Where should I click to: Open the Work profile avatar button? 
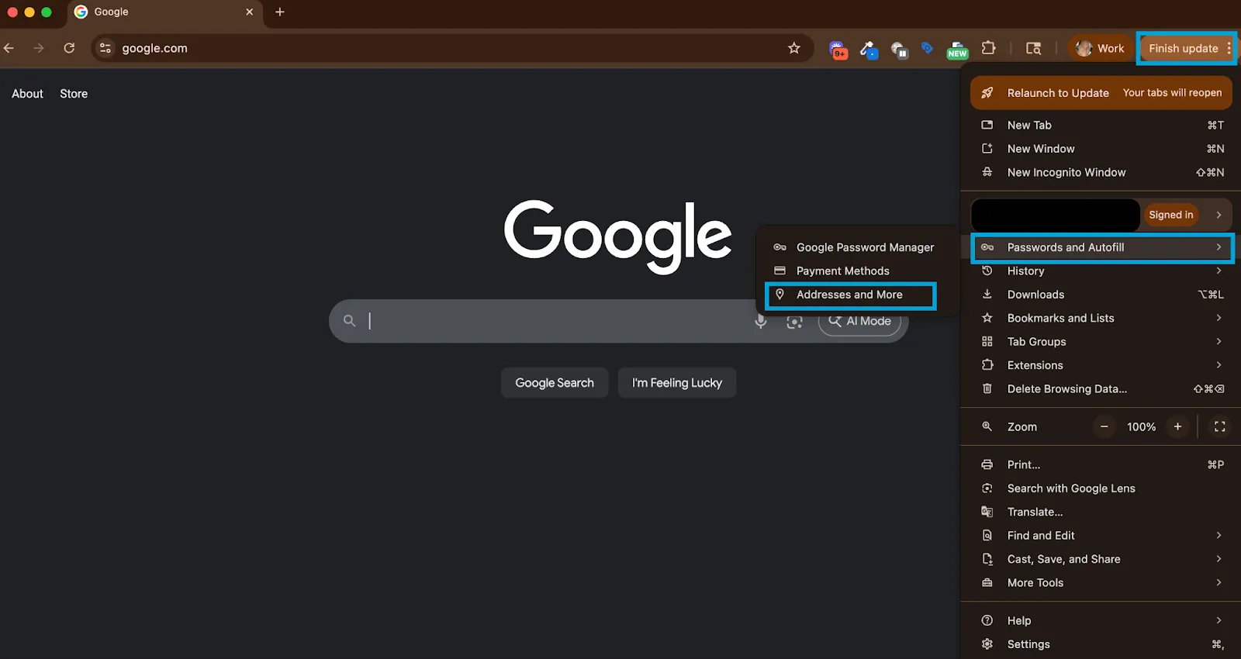pos(1100,48)
